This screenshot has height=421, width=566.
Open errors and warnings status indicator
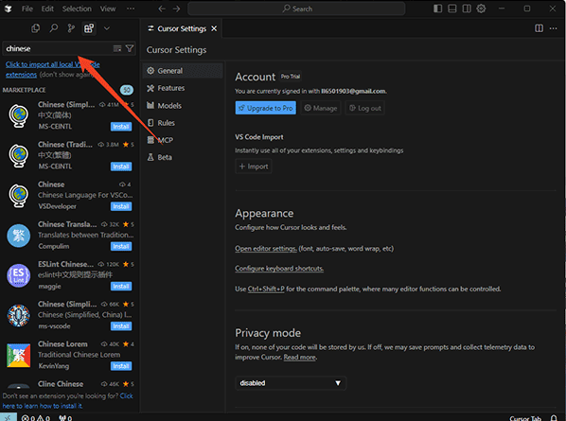click(35, 418)
